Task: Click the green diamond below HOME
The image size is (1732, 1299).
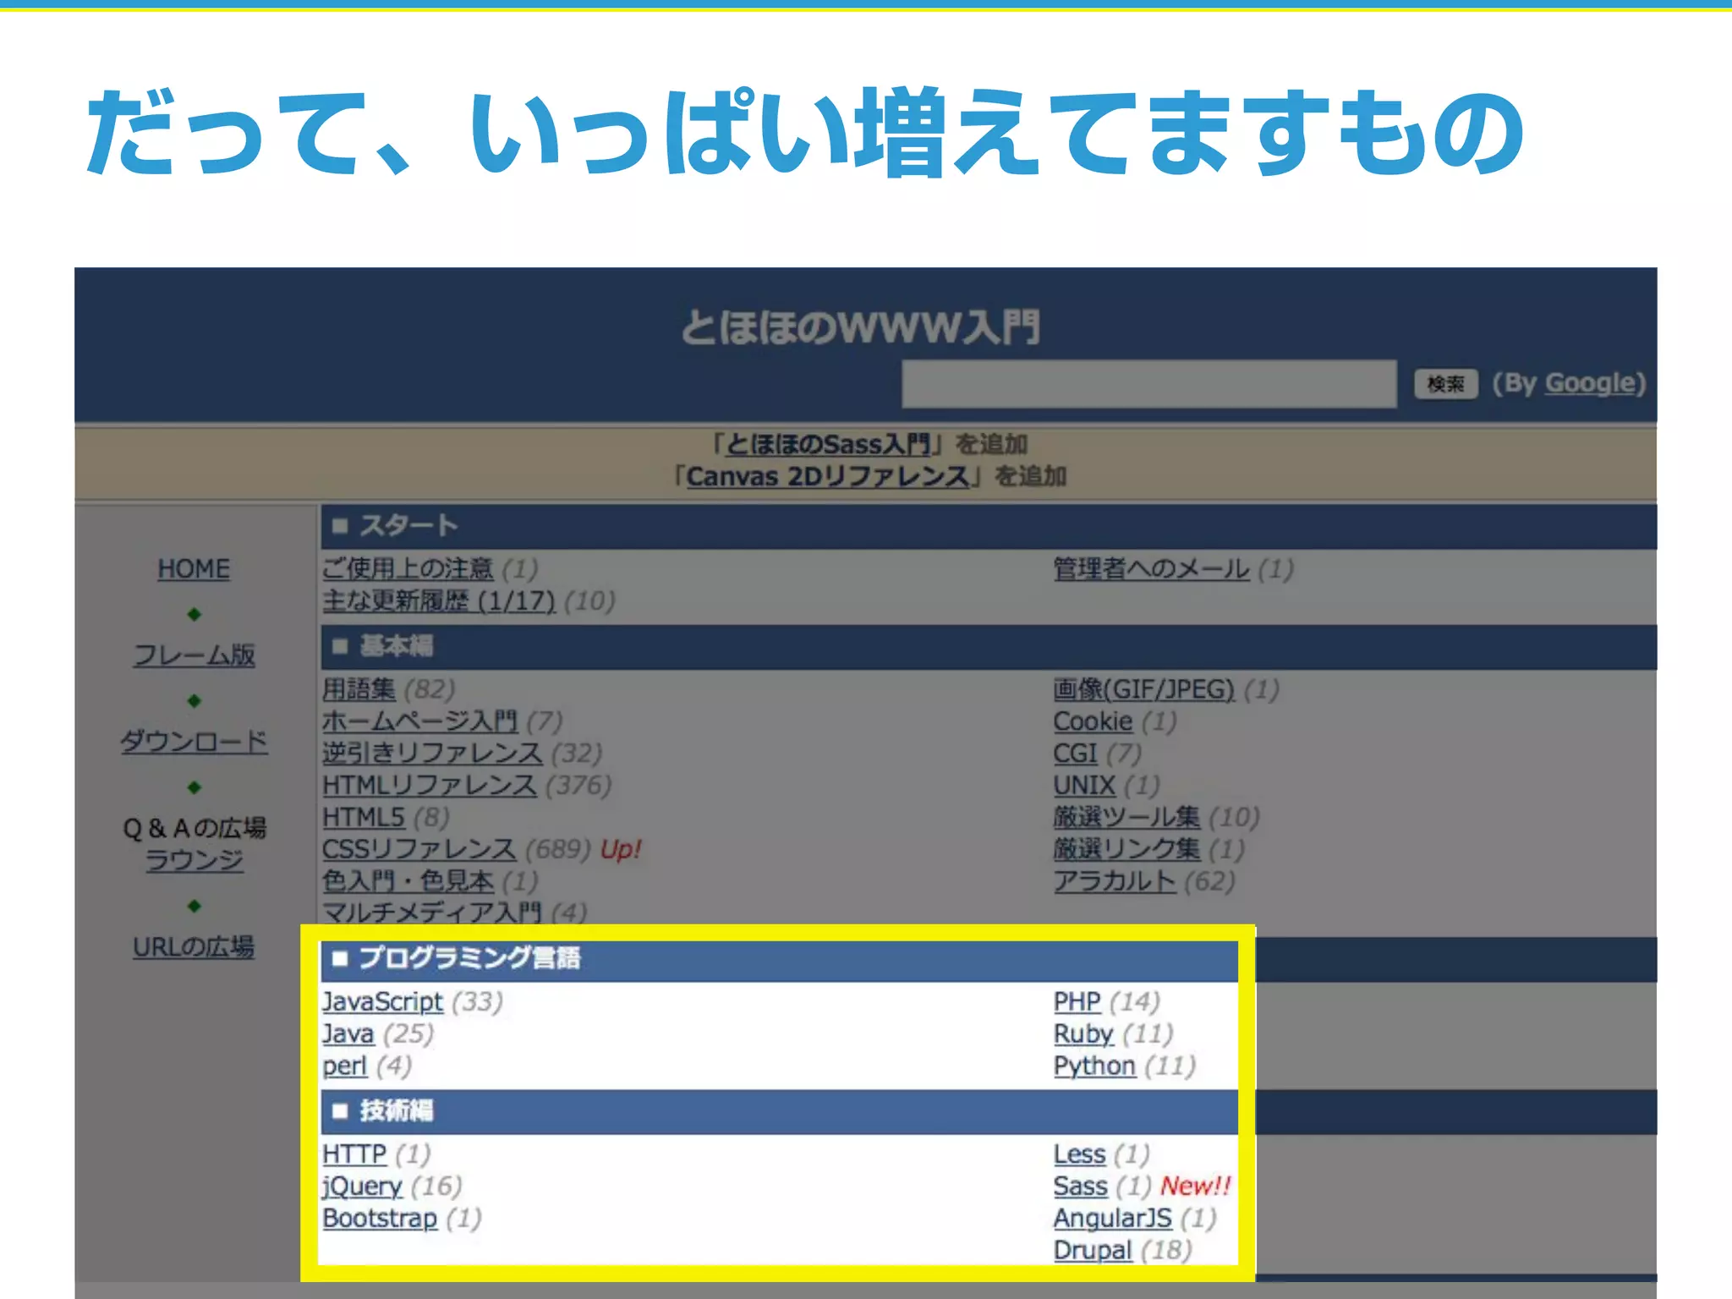Action: pos(194,614)
